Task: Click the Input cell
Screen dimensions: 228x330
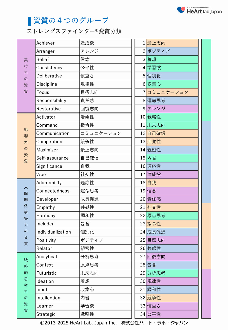Action: tap(58, 289)
